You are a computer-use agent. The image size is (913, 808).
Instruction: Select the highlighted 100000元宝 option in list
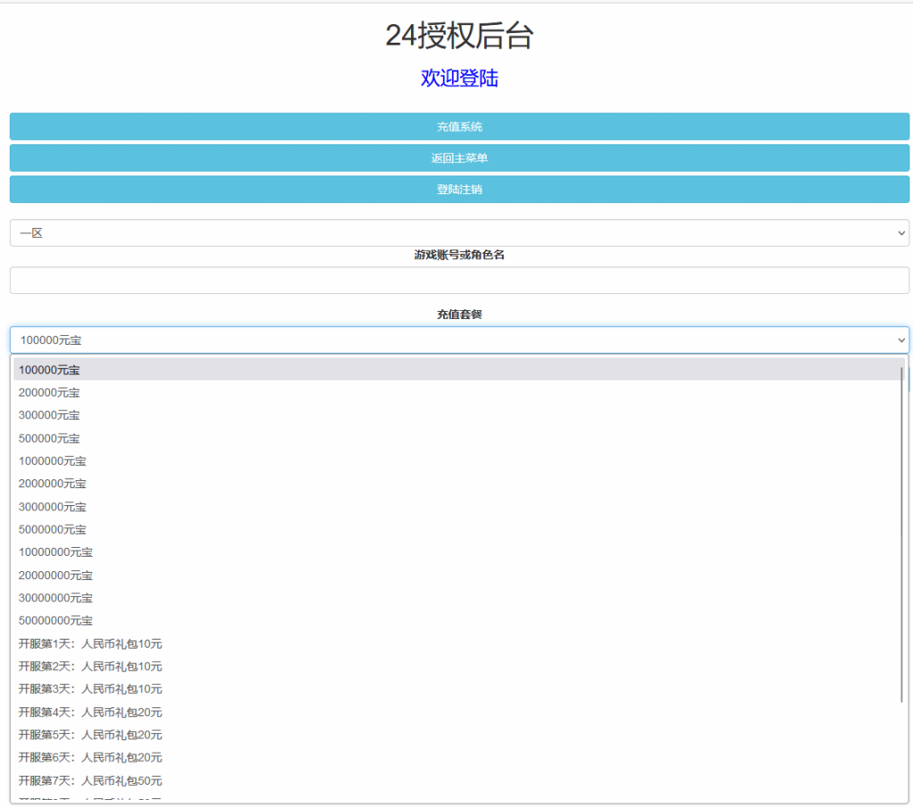pos(49,370)
